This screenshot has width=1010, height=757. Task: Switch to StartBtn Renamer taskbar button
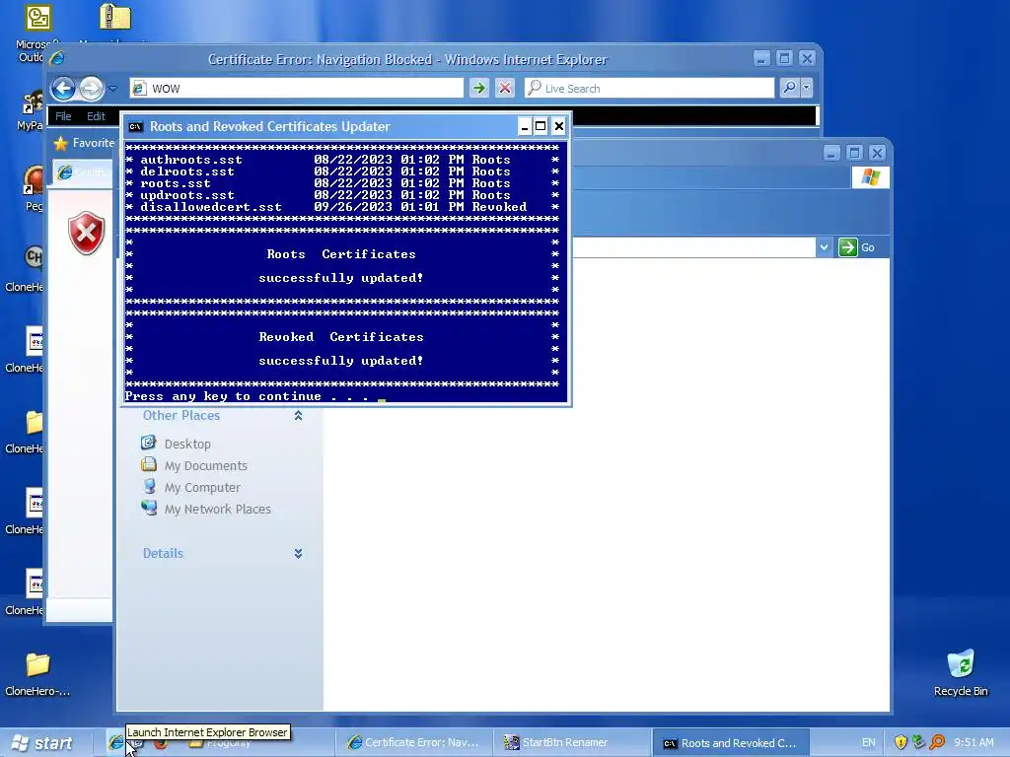coord(572,743)
